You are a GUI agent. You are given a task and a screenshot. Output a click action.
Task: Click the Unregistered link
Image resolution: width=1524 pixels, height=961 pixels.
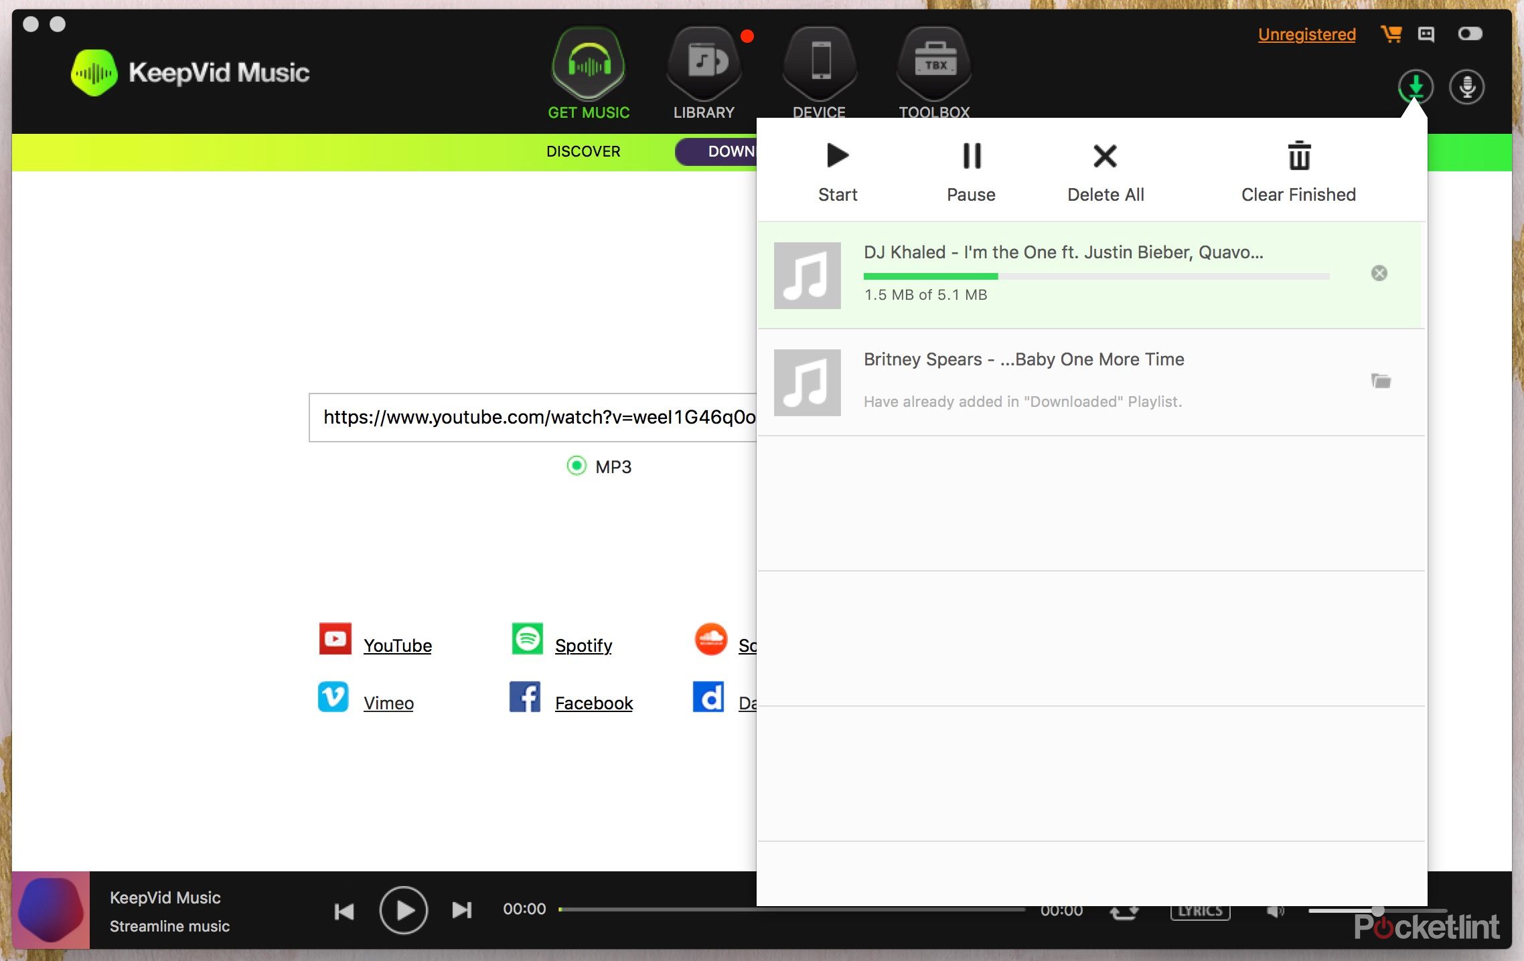1306,34
